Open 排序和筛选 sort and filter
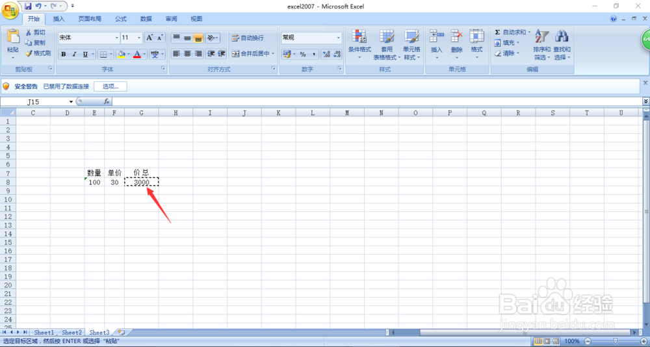Image resolution: width=650 pixels, height=347 pixels. (542, 44)
